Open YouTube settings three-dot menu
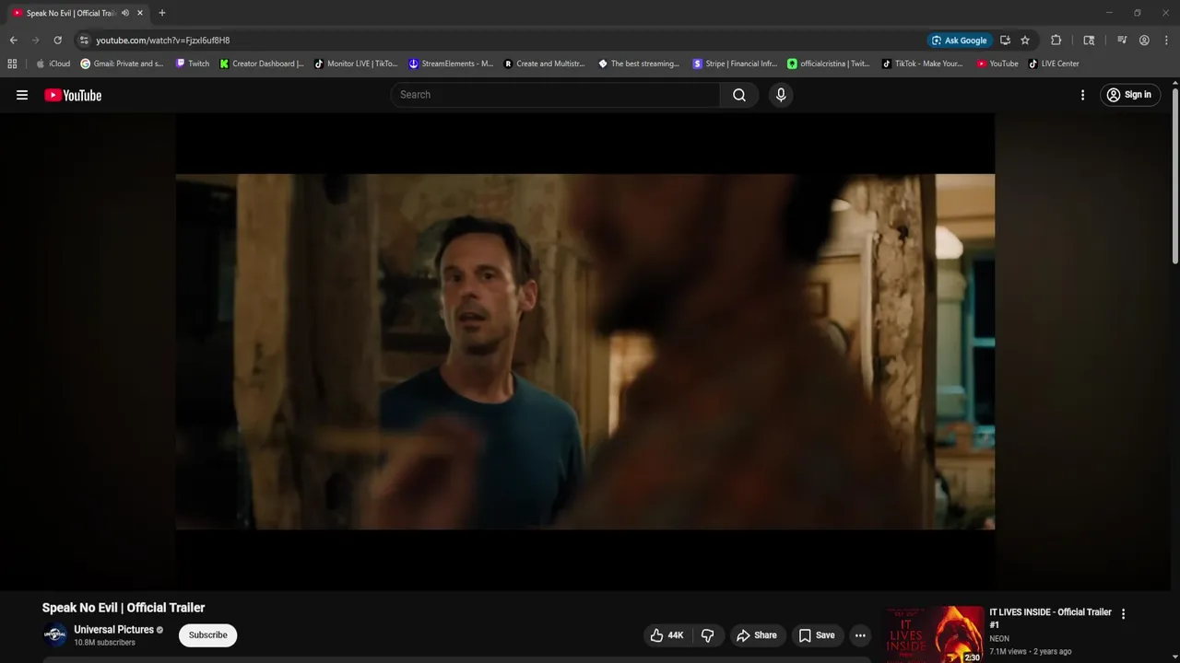 click(1082, 95)
